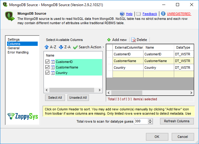Select the CustomerName cell in the Name column
This screenshot has height=144, width=199.
159,61
